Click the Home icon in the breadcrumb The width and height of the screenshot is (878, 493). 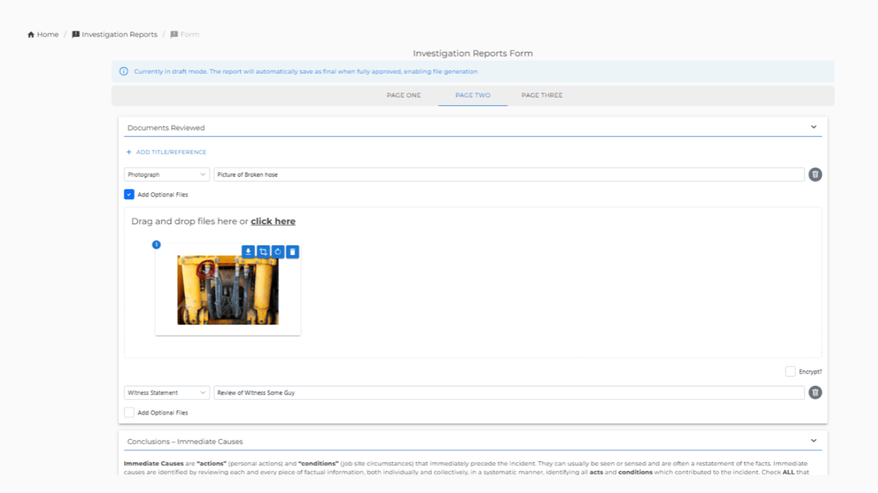tap(30, 34)
